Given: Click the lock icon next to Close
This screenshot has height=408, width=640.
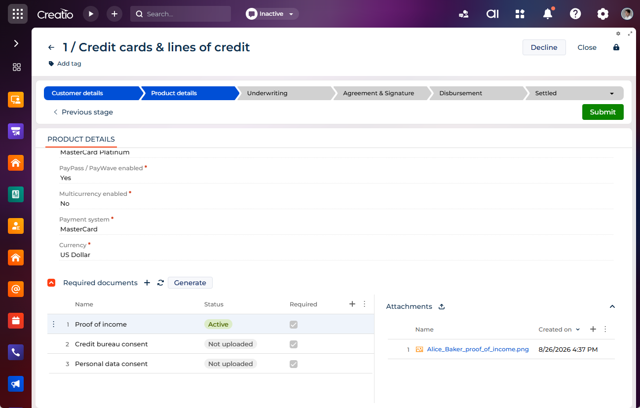Looking at the screenshot, I should click(616, 47).
